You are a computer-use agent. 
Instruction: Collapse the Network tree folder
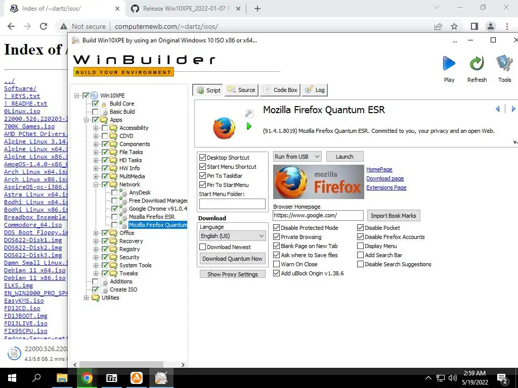pos(96,185)
